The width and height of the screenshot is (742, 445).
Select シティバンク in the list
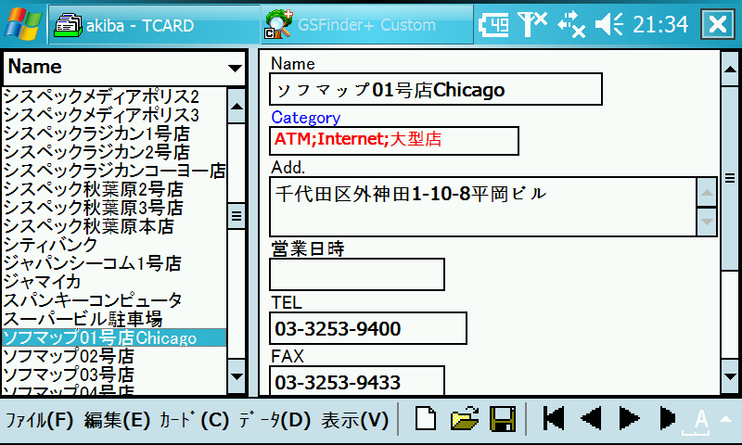tap(114, 245)
